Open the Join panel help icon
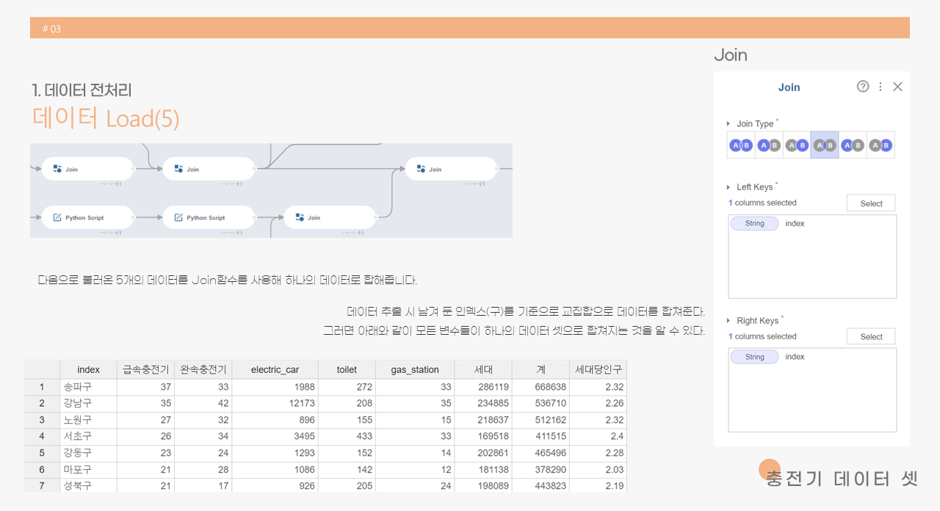Viewport: 940px width, 511px height. pyautogui.click(x=863, y=87)
